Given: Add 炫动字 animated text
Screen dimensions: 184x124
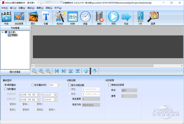Looking at the screenshot, I should 60,16.
